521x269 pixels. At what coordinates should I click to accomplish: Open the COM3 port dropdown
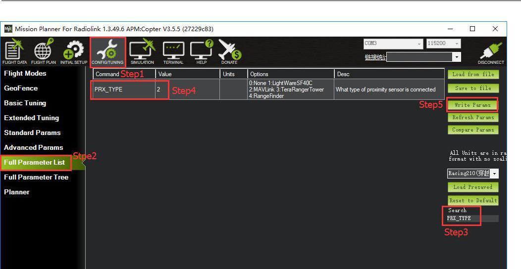click(x=393, y=44)
